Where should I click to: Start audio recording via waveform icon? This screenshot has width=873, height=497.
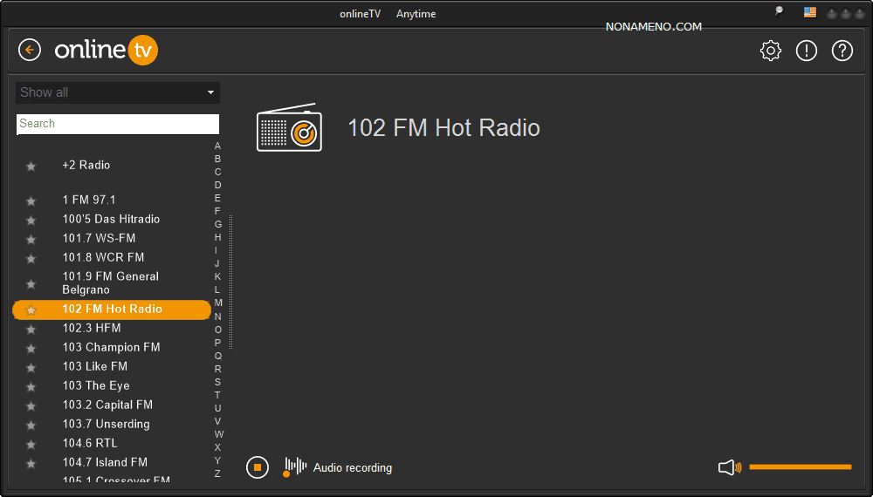tap(295, 467)
